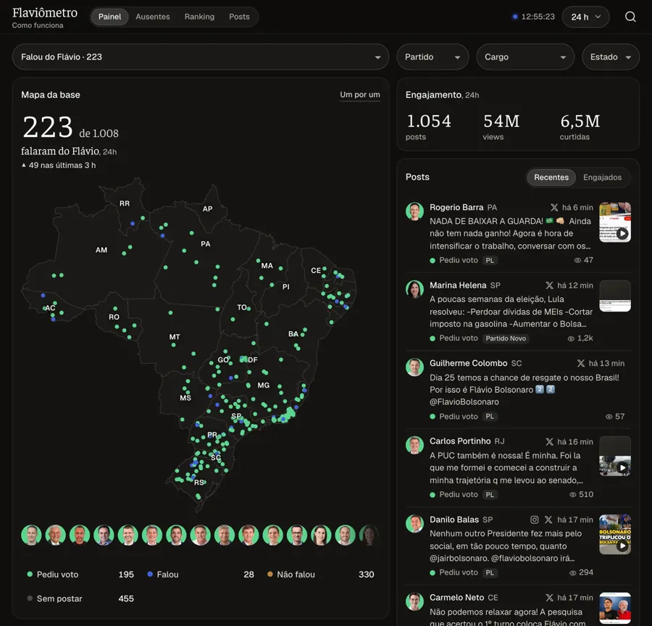Click the MG state label on map
The image size is (652, 626).
[x=263, y=385]
